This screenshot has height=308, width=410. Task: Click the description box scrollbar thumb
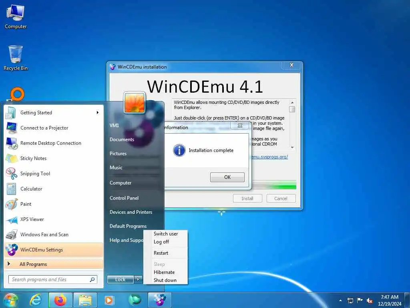coord(292,109)
